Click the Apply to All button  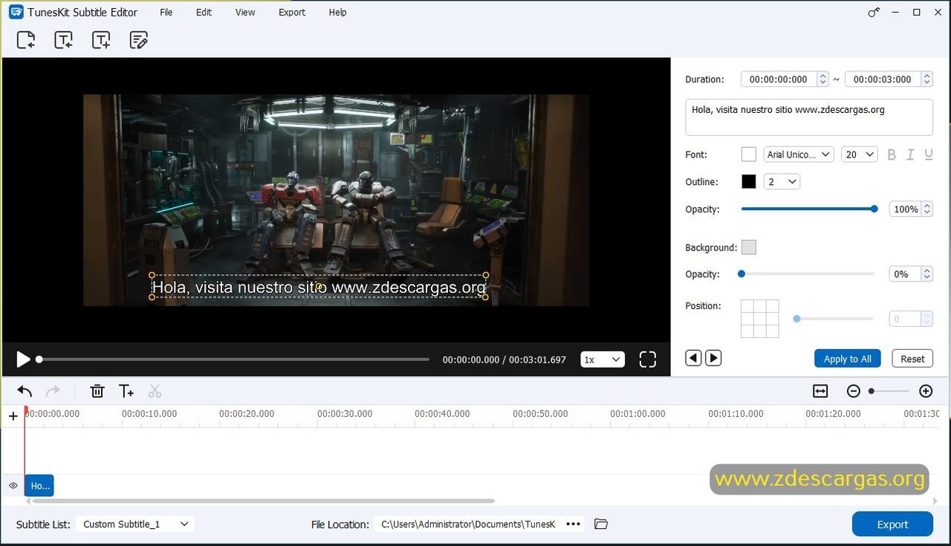pyautogui.click(x=848, y=359)
